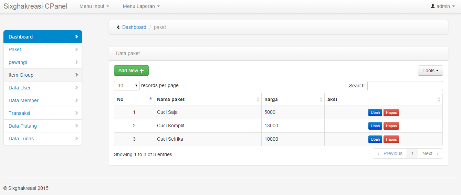Sort the Nama paket column
461x195 pixels.
point(258,99)
